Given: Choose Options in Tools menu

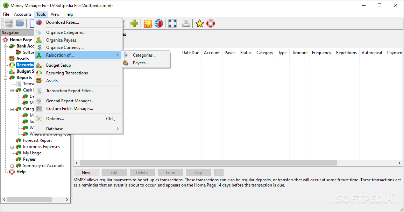Looking at the screenshot, I should [79, 119].
